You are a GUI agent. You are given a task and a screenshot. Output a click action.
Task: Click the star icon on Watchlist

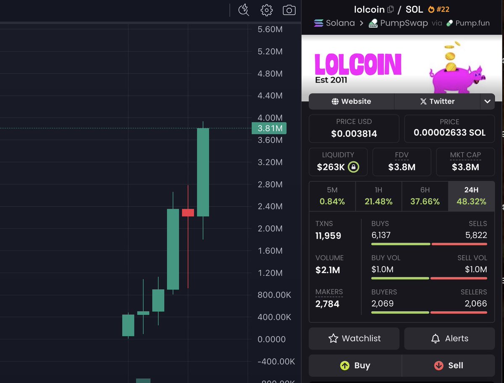pyautogui.click(x=333, y=338)
